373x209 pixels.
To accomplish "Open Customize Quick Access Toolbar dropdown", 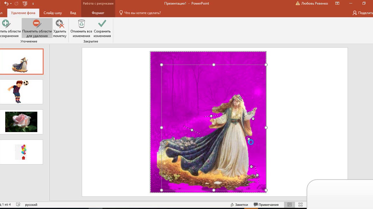I will tap(33, 3).
